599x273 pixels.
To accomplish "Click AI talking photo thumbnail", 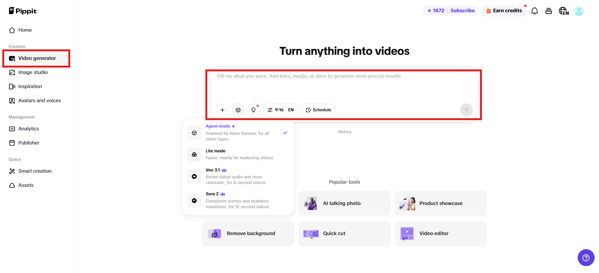I will coord(311,203).
